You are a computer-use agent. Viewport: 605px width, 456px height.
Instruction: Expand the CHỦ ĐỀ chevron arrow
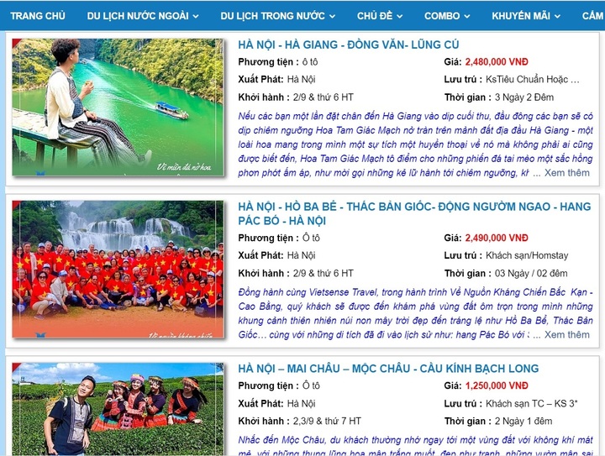400,16
